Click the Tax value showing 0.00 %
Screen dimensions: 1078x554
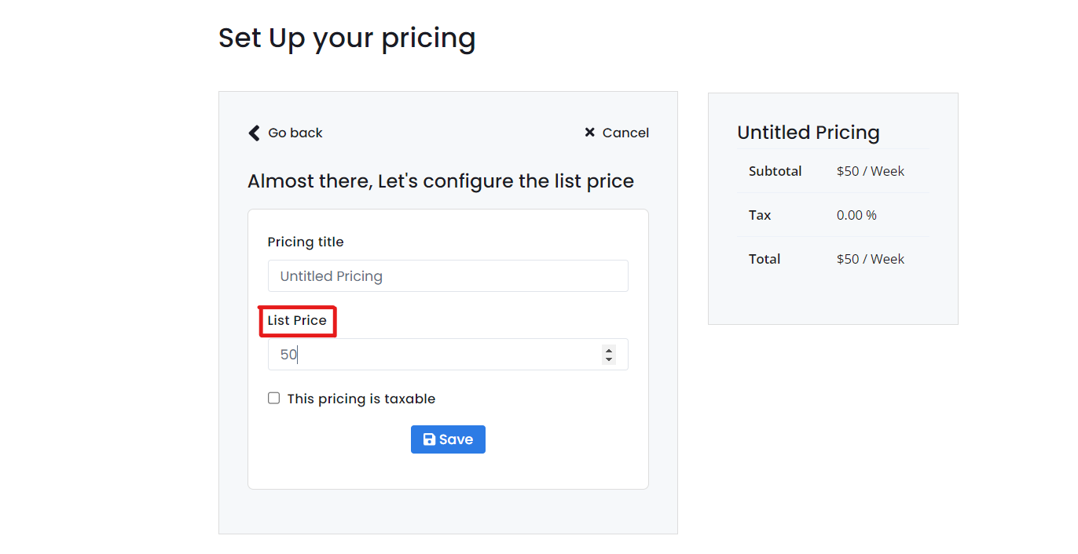(x=857, y=215)
